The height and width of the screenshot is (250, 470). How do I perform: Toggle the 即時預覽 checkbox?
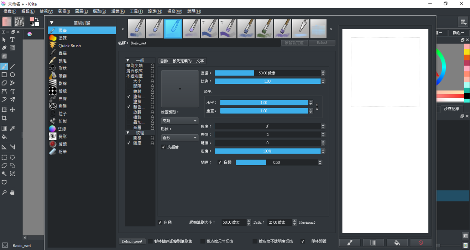[x=303, y=241]
